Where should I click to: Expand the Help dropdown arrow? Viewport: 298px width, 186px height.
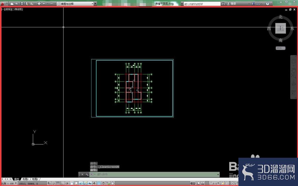[x=271, y=4]
